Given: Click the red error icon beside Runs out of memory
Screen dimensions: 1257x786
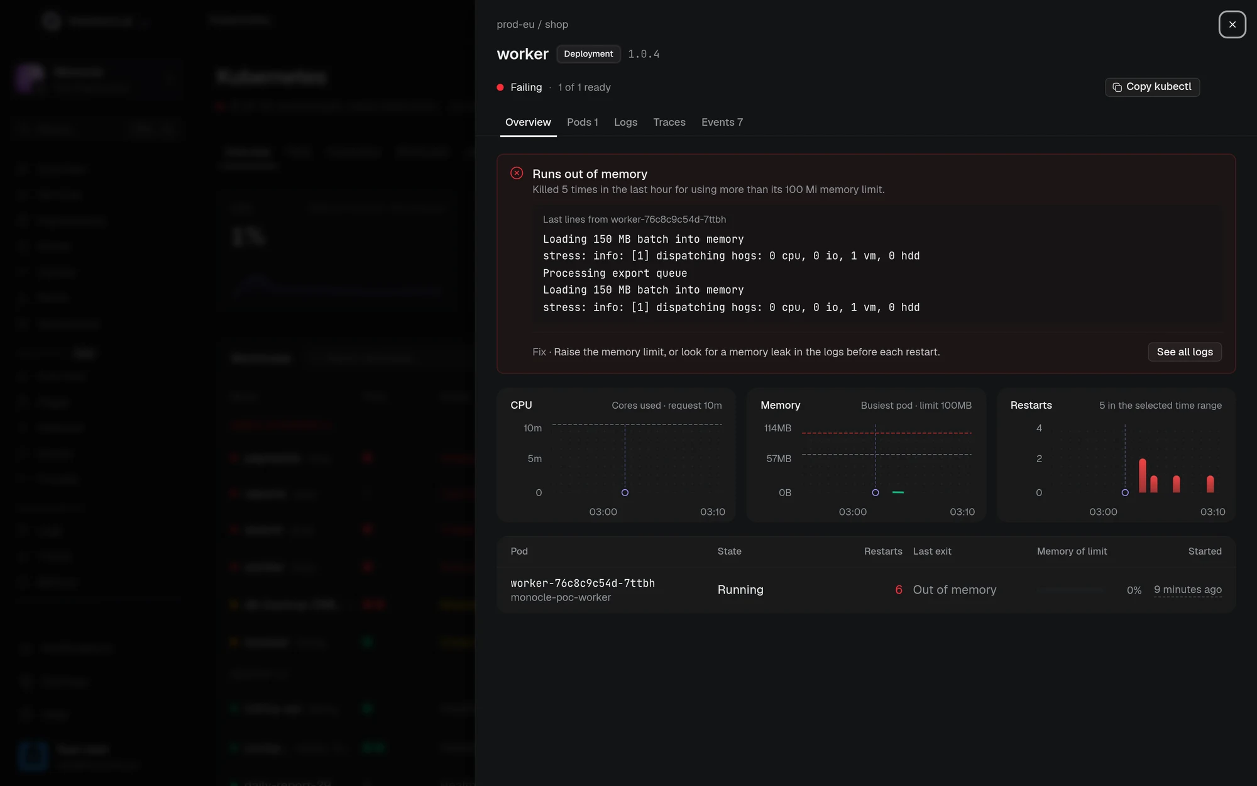Looking at the screenshot, I should pos(517,173).
